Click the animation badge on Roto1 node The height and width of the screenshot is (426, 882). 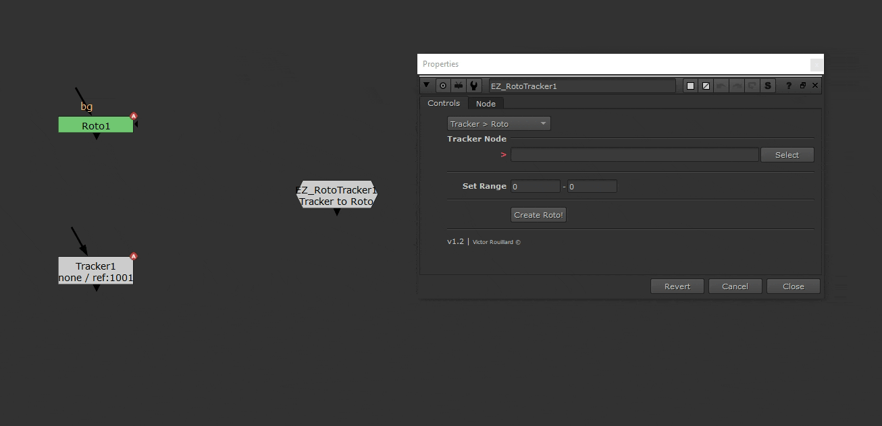pos(134,116)
